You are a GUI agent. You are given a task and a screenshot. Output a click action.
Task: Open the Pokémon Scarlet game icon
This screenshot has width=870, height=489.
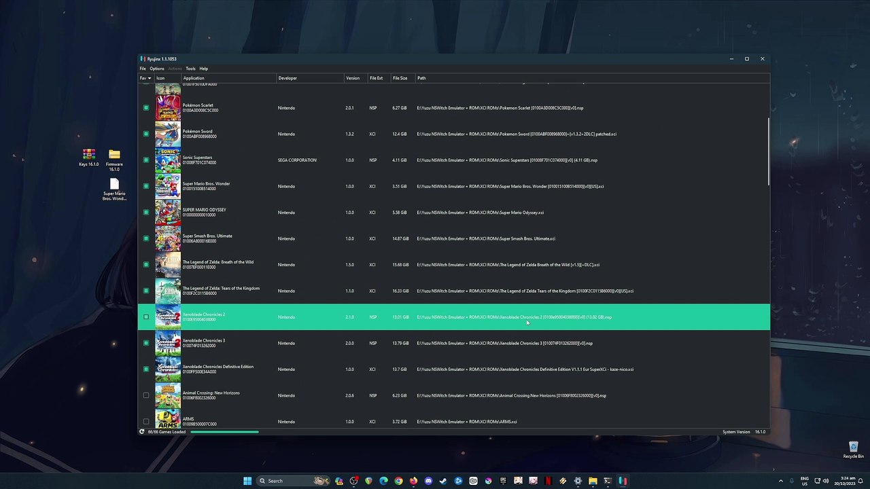tap(168, 108)
